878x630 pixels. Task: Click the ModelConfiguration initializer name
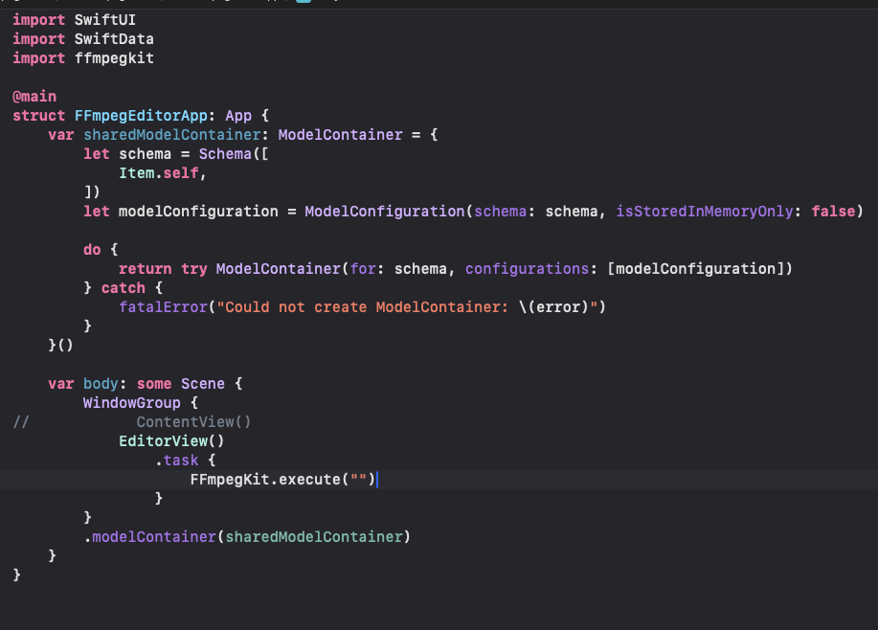tap(385, 212)
